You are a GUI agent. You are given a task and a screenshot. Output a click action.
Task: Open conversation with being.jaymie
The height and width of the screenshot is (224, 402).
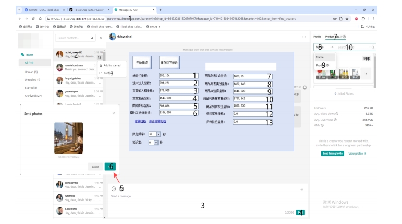(x=79, y=185)
